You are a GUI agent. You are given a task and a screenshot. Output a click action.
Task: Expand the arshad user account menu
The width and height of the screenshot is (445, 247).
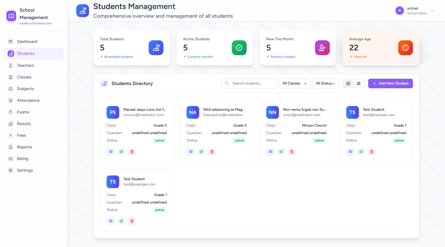point(432,11)
